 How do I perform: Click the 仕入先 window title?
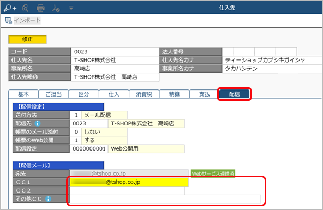[227, 8]
